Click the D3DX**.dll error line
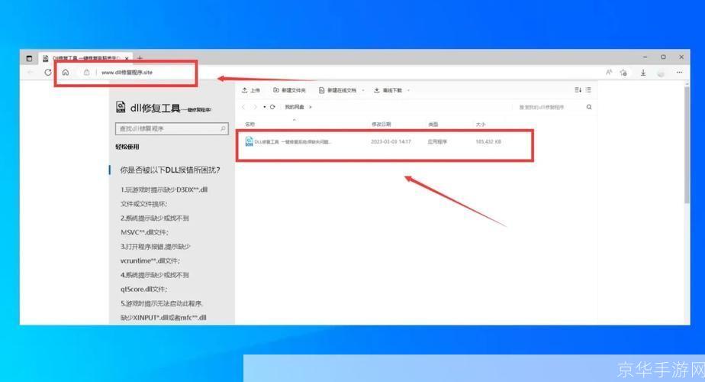Viewport: 705px width, 382px height. click(163, 189)
